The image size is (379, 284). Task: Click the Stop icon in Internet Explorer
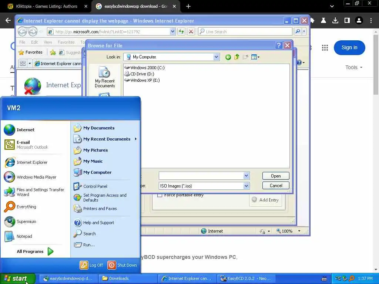pos(191,31)
